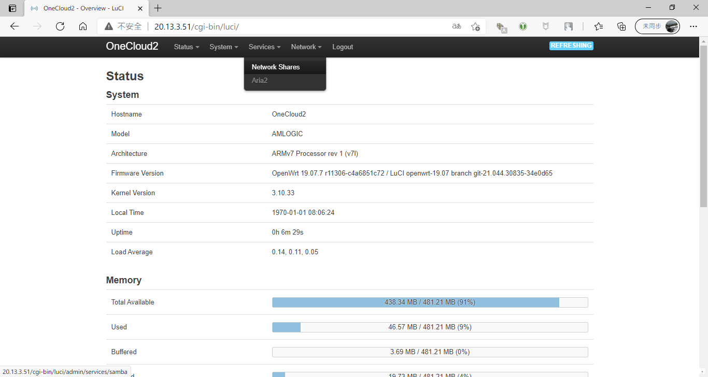Reload the page with the refresh icon
Screen dimensions: 708x377
point(60,26)
